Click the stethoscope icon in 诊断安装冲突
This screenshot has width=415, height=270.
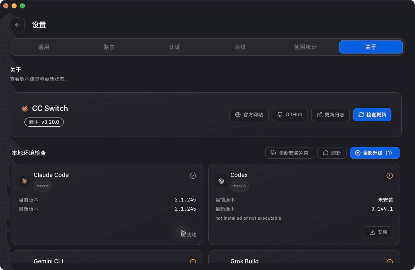(273, 153)
